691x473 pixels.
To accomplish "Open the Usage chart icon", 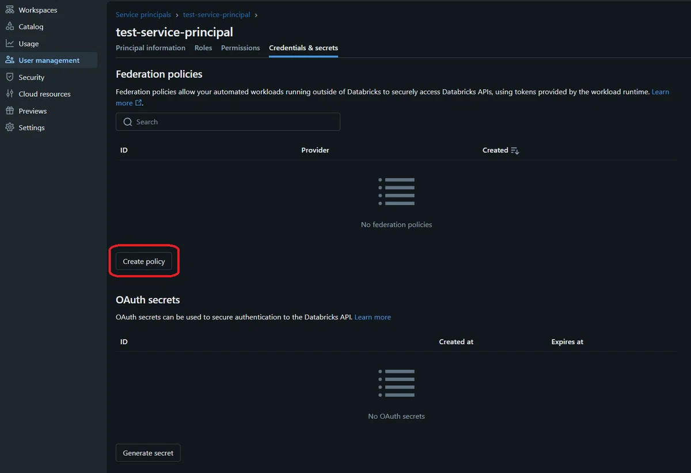I will pyautogui.click(x=10, y=43).
